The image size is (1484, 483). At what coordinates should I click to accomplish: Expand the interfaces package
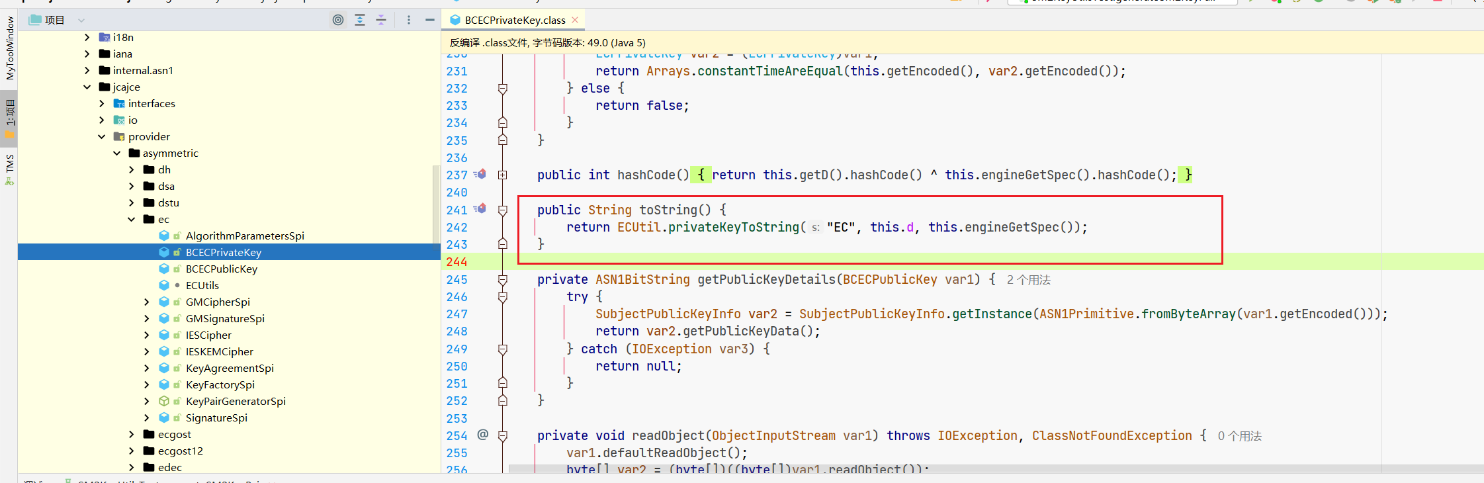[x=102, y=103]
